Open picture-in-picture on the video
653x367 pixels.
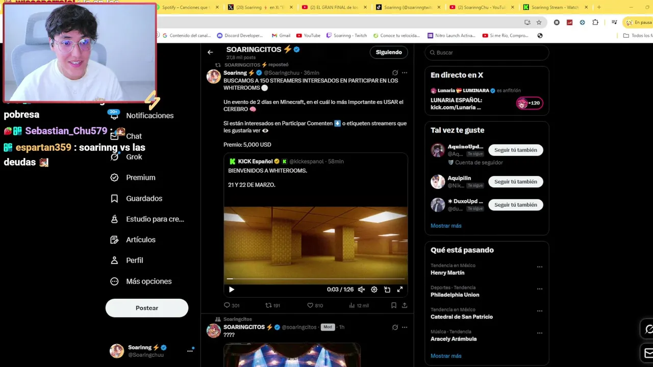387,290
